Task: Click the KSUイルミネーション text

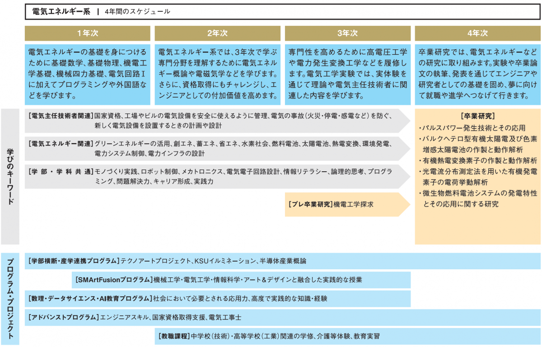Action: point(224,261)
